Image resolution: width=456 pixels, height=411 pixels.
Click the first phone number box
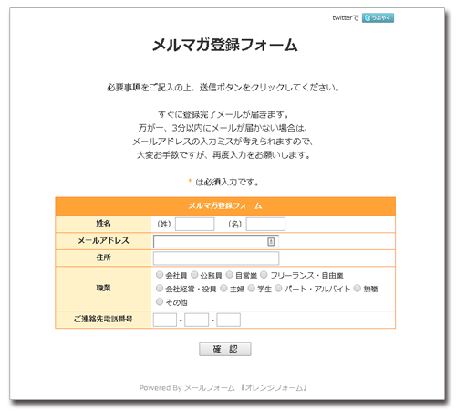(165, 320)
